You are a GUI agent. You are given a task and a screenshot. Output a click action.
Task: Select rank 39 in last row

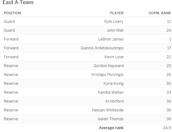click(168, 119)
